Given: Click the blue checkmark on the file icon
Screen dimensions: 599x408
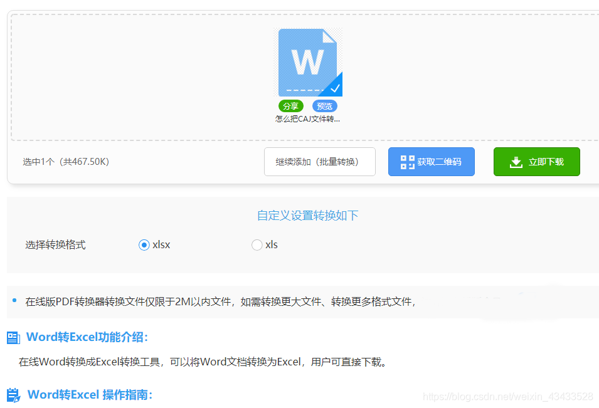Looking at the screenshot, I should click(335, 88).
